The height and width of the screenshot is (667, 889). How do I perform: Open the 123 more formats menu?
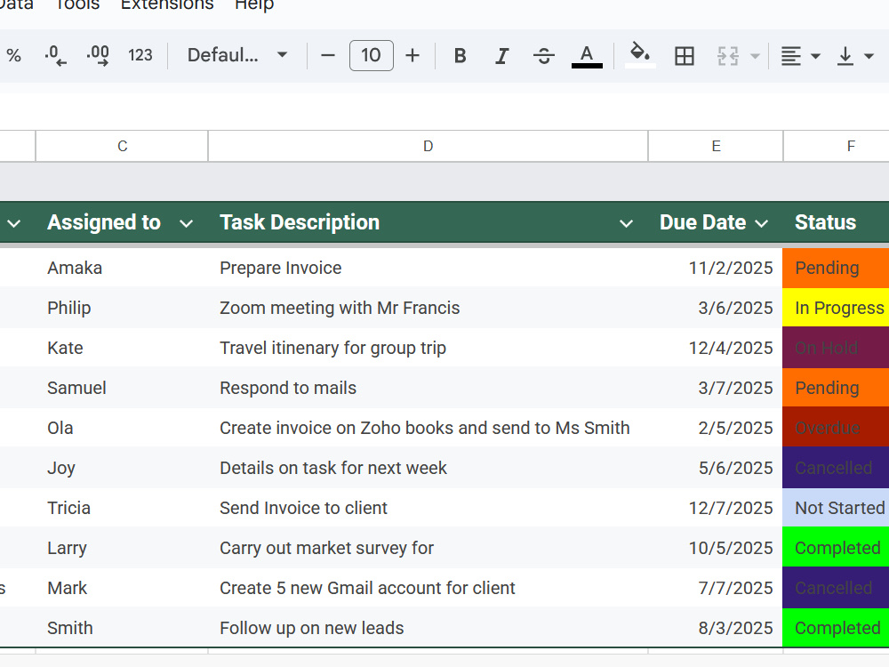pyautogui.click(x=140, y=55)
